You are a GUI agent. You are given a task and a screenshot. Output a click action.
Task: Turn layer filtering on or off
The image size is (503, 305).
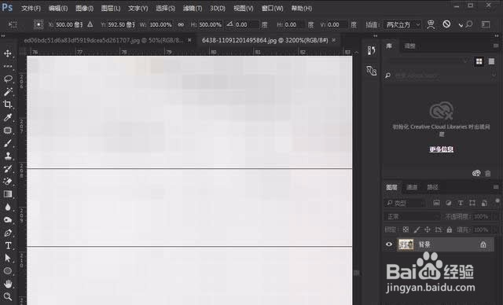(497, 201)
